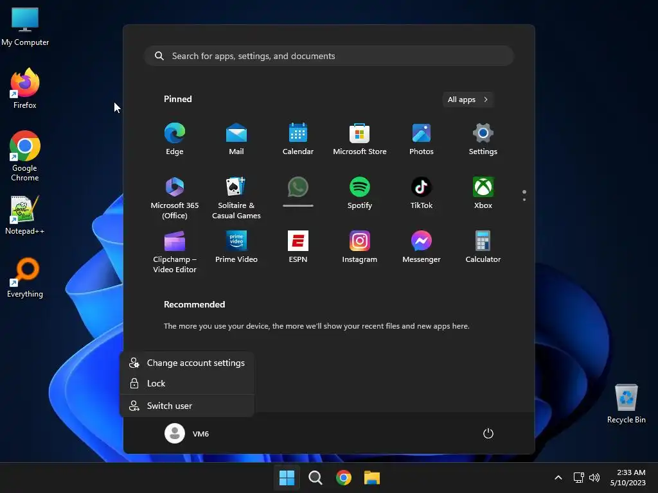
Task: Open taskbar Search
Action: (315, 478)
